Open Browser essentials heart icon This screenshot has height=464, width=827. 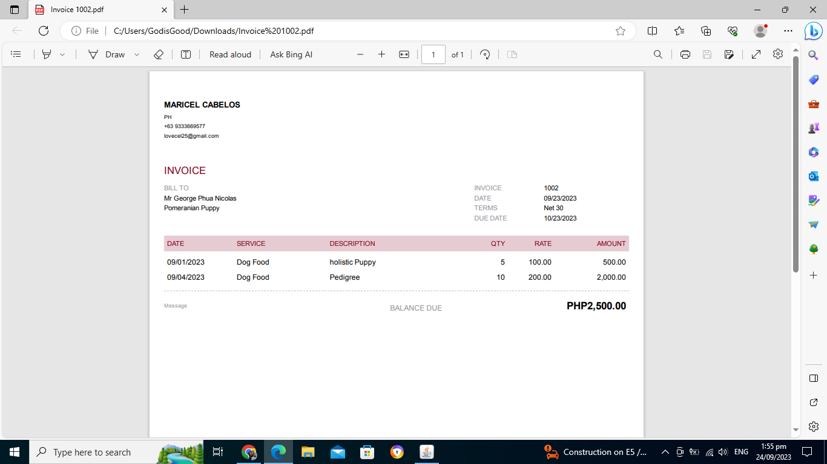click(x=733, y=31)
